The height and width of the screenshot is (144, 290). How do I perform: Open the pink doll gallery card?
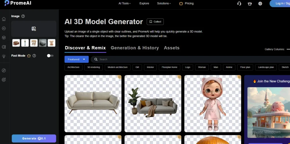[x=213, y=104]
